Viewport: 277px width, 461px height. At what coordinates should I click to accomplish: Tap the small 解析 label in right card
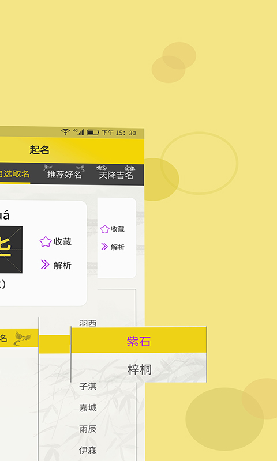[x=118, y=247]
